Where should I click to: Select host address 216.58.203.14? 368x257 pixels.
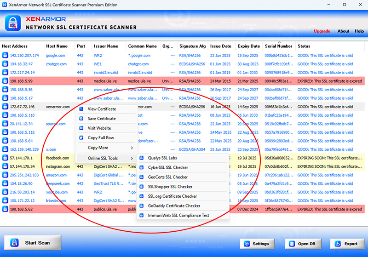point(22,192)
